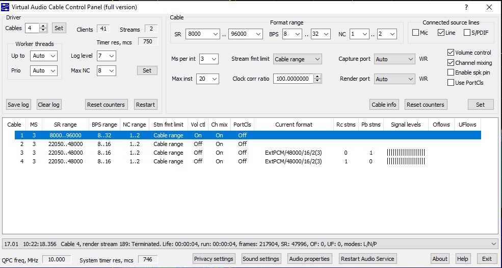Image resolution: width=502 pixels, height=268 pixels.
Task: Click the Virtual Audio Cable title bar icon
Action: 7,7
